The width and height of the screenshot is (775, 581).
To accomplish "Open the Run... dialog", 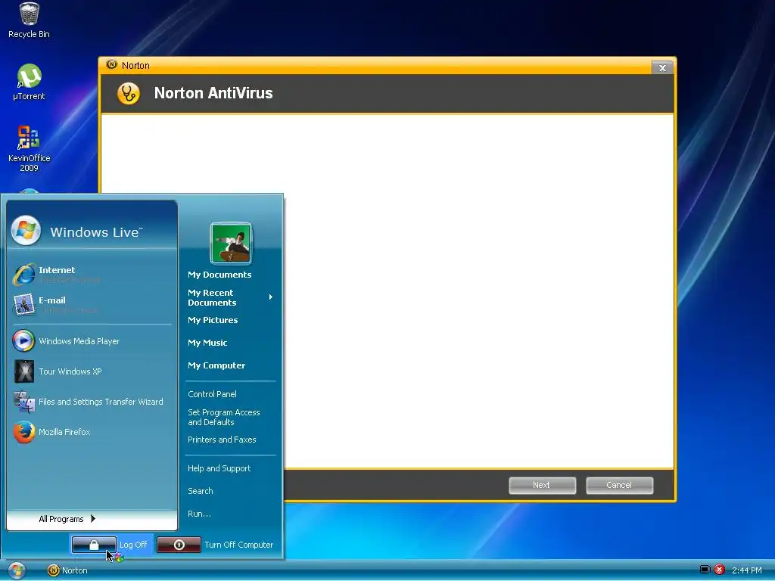I will coord(199,514).
